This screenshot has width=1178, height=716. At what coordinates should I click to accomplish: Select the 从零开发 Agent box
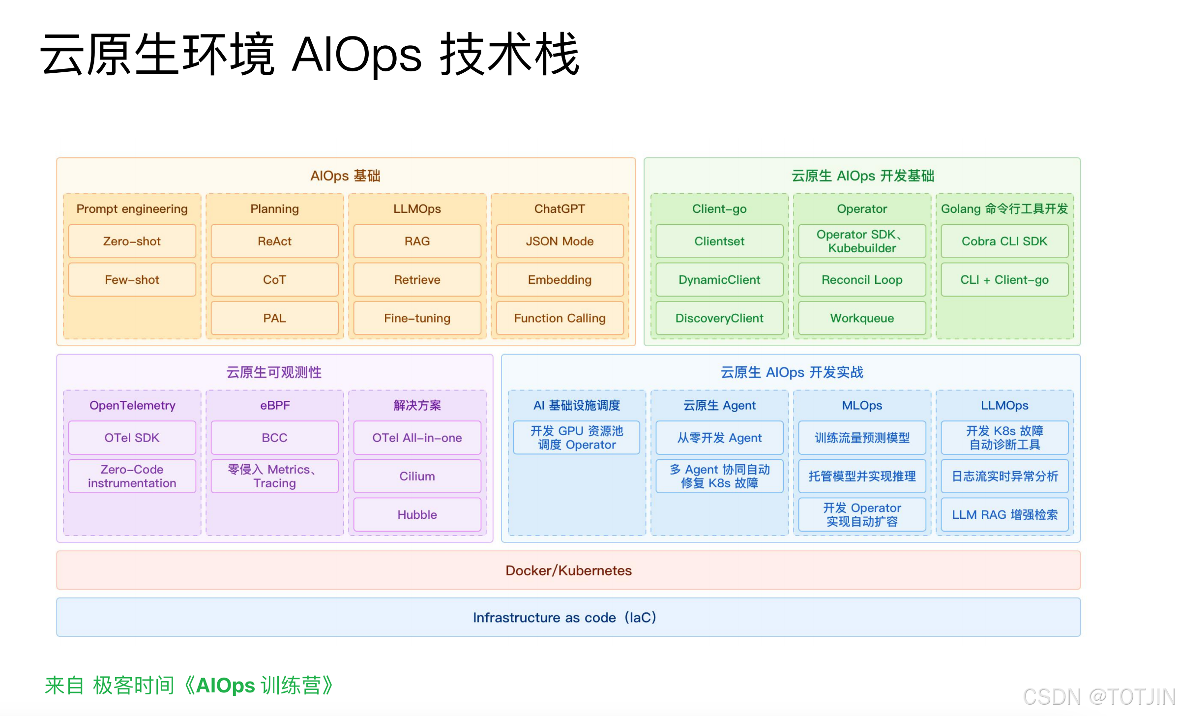pyautogui.click(x=719, y=438)
